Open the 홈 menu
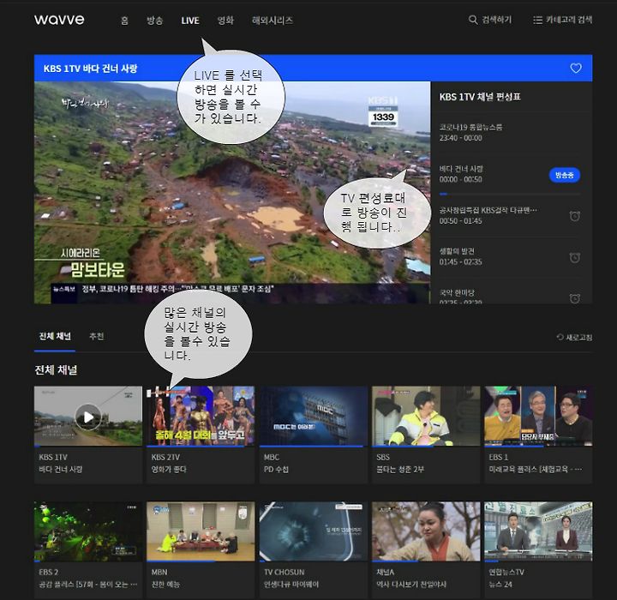This screenshot has width=617, height=600. (124, 20)
